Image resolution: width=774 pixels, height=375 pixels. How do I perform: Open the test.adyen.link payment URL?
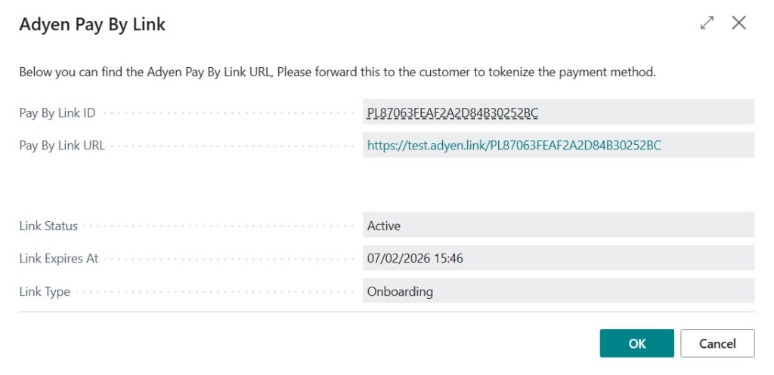click(x=514, y=146)
